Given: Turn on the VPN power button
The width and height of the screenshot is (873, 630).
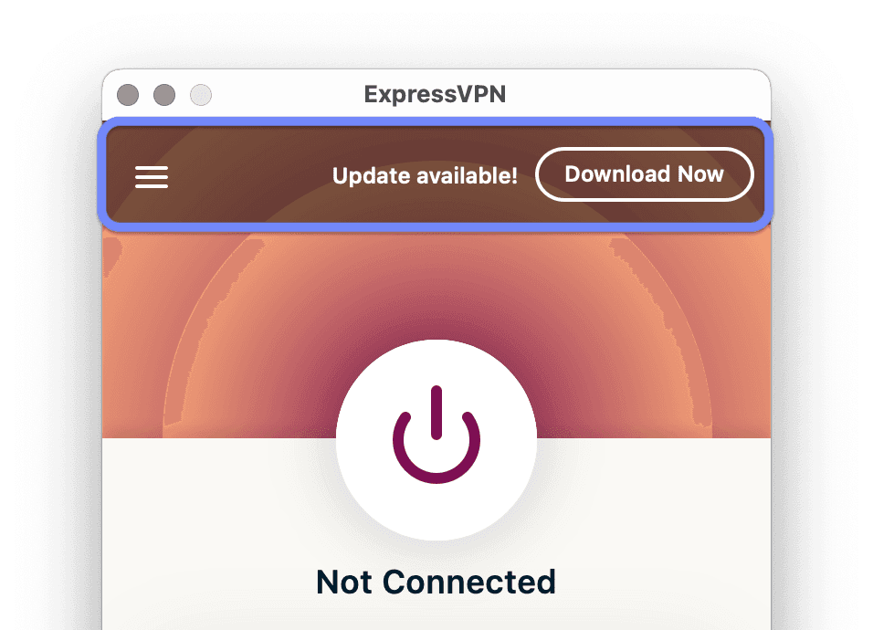Looking at the screenshot, I should 436,440.
